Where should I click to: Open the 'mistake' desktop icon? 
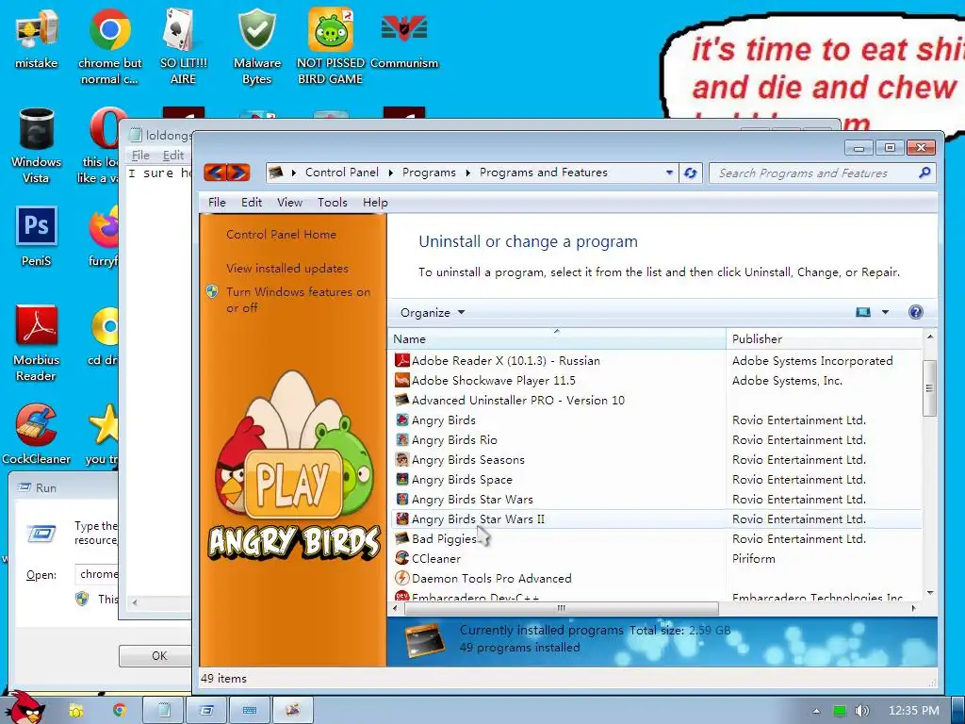(x=37, y=40)
